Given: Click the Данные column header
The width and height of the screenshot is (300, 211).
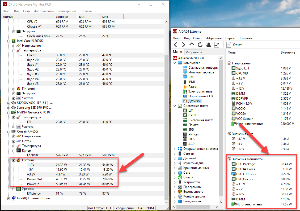Looking at the screenshot, I should click(66, 17).
